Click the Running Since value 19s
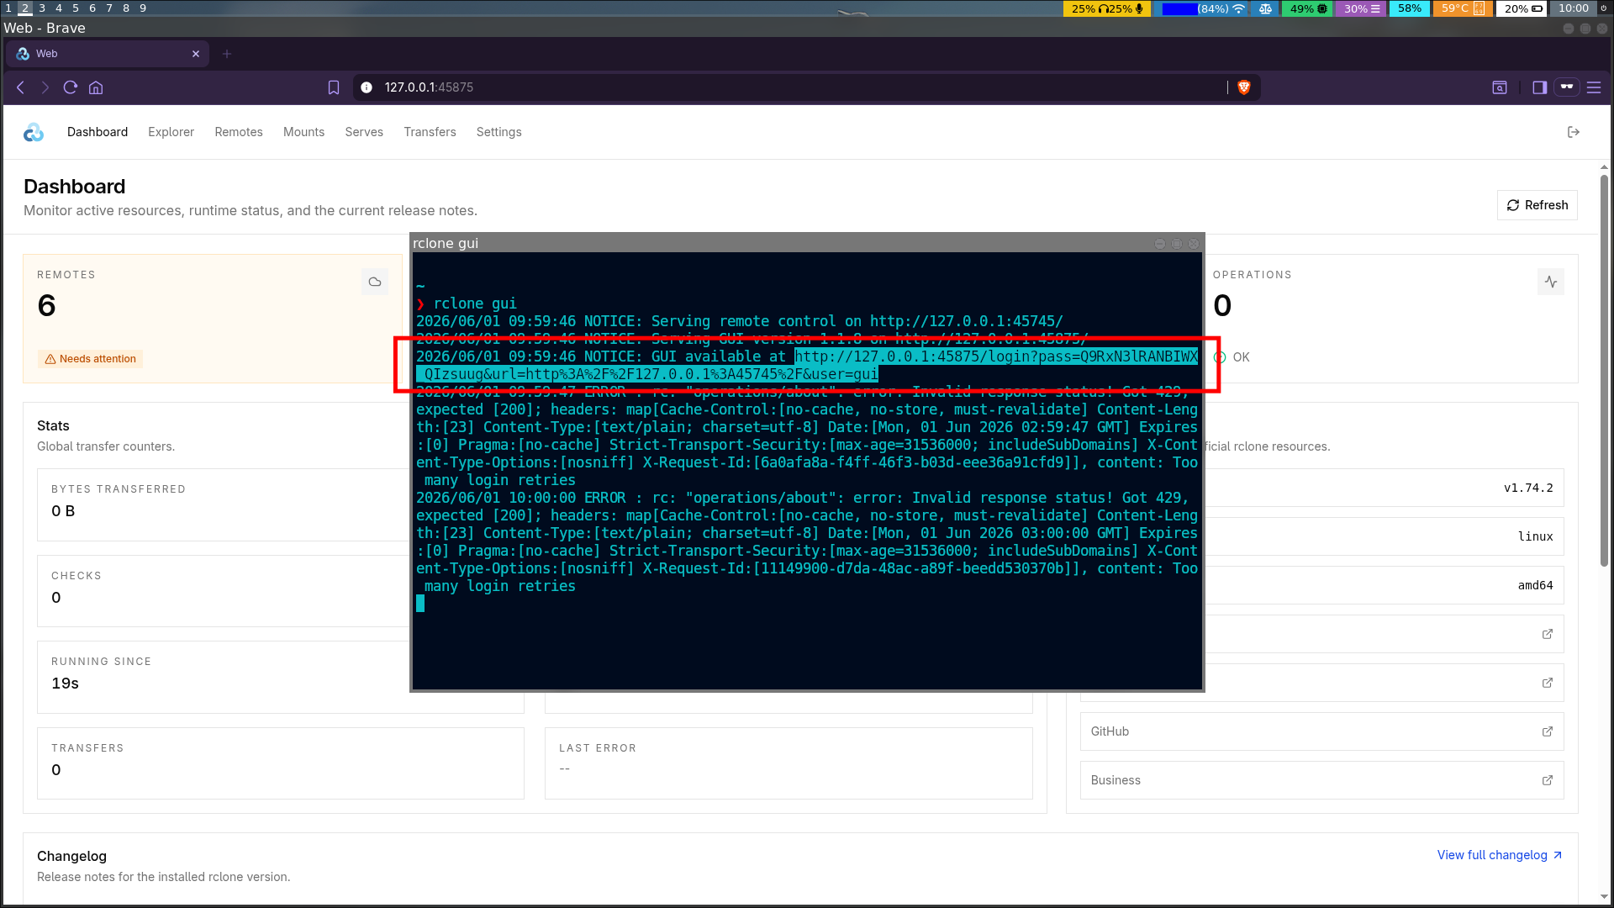The image size is (1614, 908). coord(65,684)
